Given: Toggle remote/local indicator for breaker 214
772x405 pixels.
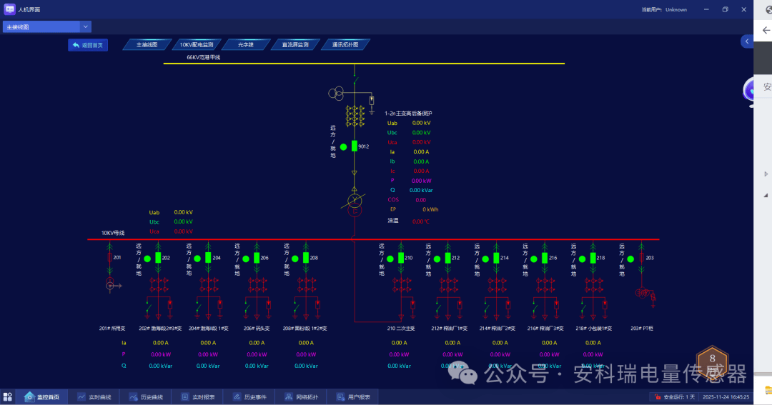Looking at the screenshot, I should pos(485,259).
